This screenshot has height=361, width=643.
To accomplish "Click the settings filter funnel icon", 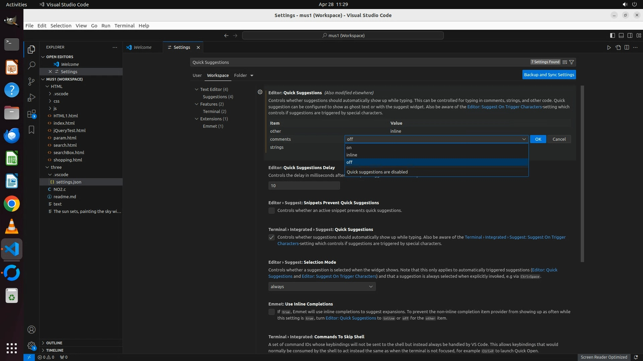I will coord(572,62).
